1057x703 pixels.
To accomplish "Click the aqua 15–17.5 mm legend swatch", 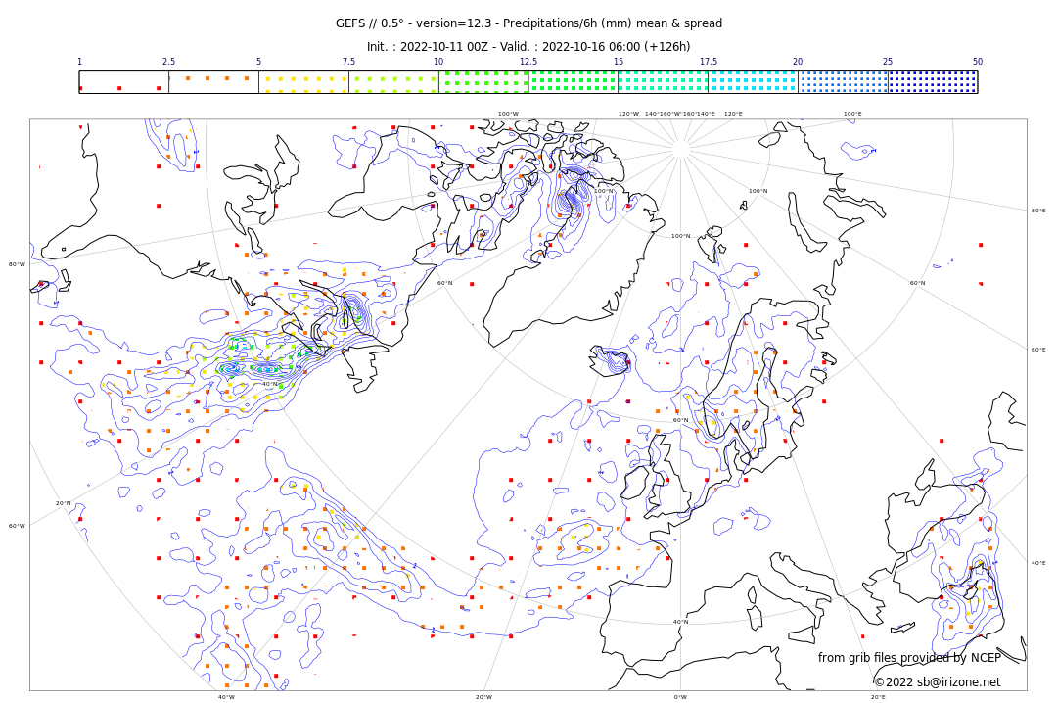I will (664, 82).
